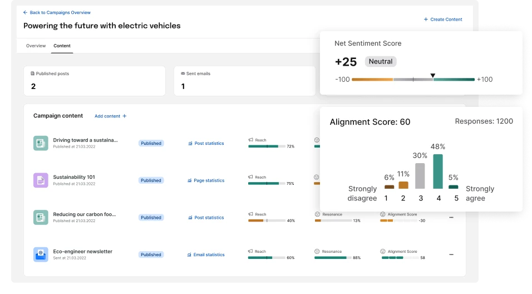Switch to the Overview tab
532x294 pixels.
pos(36,46)
